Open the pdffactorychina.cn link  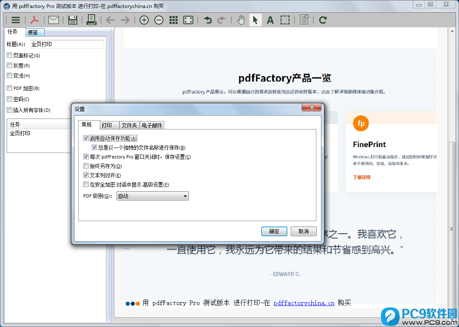coord(304,303)
